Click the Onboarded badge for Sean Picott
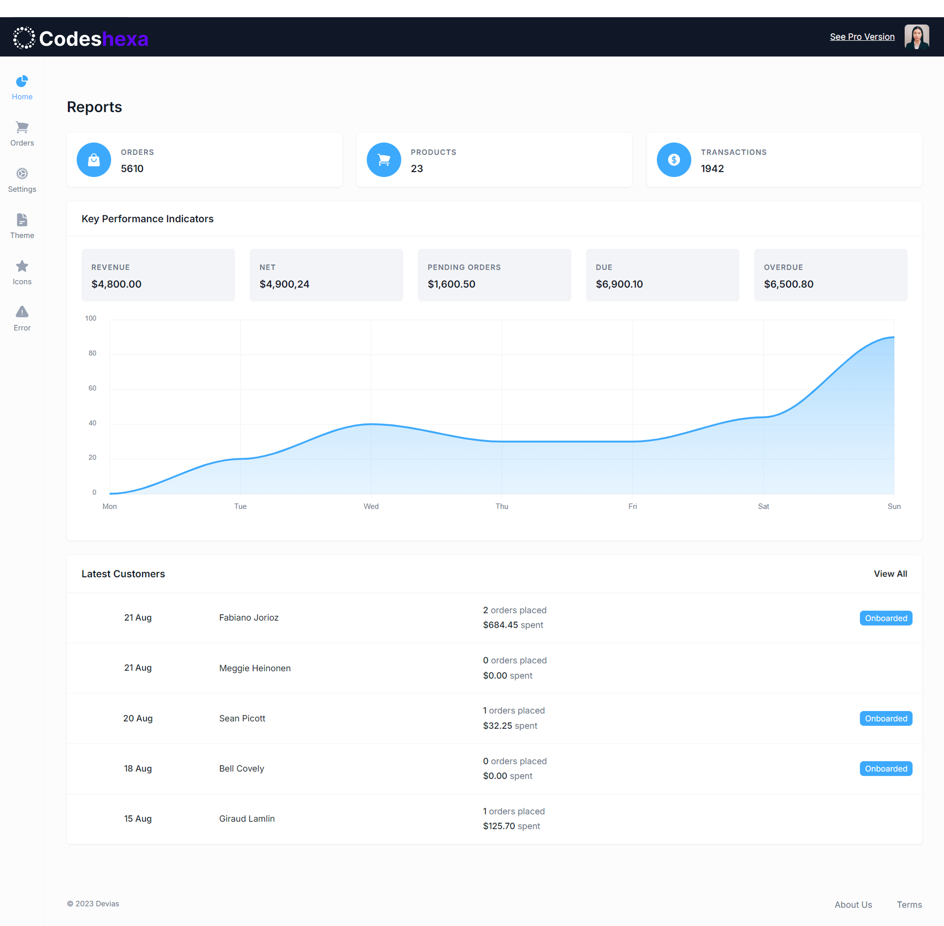944x926 pixels. point(885,718)
